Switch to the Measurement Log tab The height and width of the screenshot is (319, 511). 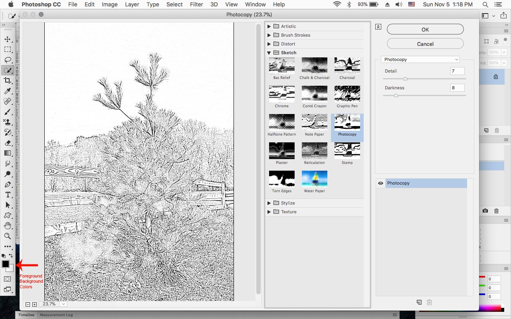[x=56, y=315]
